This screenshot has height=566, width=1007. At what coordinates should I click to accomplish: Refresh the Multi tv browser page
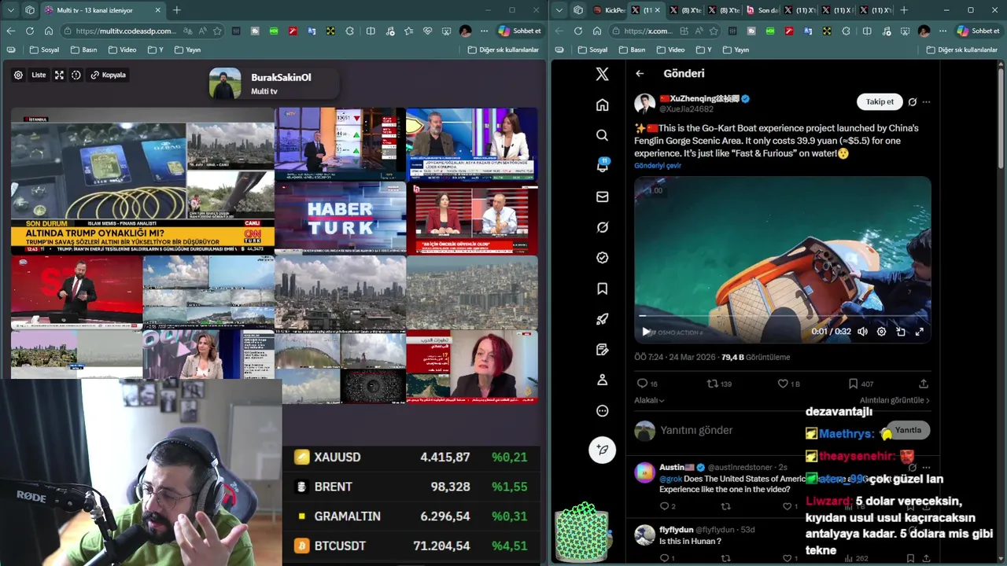coord(30,31)
